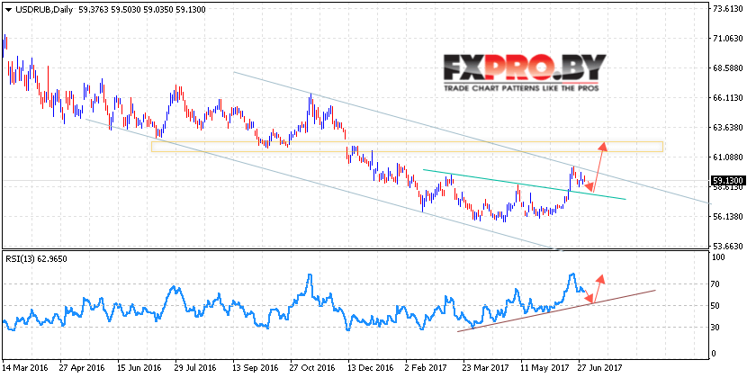Select the brown RSI support trendline
The image size is (747, 378).
pos(556,310)
